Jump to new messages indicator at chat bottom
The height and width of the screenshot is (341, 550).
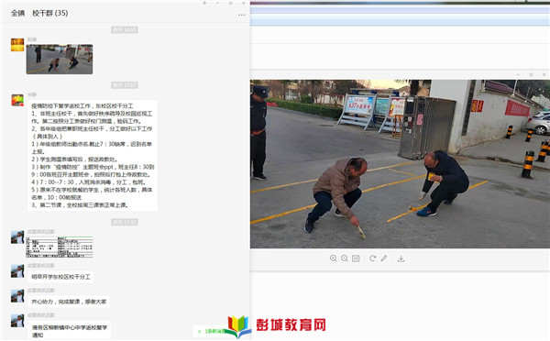[211, 331]
